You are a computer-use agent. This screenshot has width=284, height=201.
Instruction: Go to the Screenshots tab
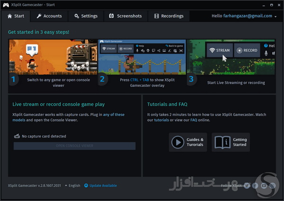click(125, 16)
